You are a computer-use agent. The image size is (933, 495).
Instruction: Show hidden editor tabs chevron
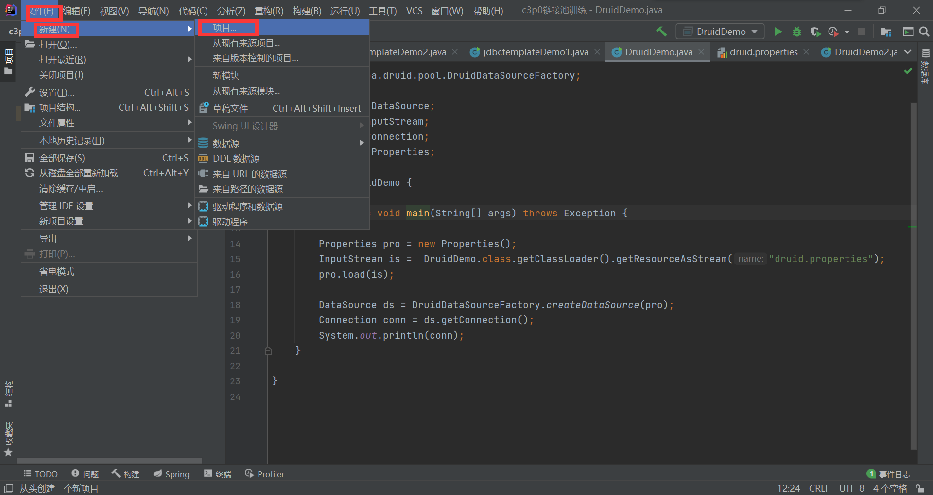(x=908, y=52)
